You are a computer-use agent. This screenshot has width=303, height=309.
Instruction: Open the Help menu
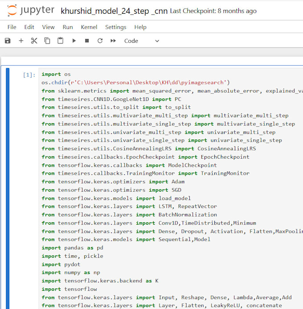140,27
